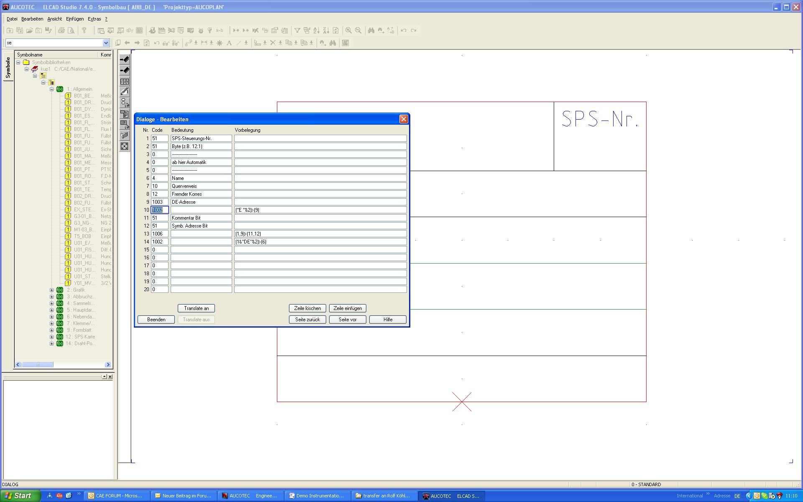Open print preview magnifier icon

tap(71, 31)
